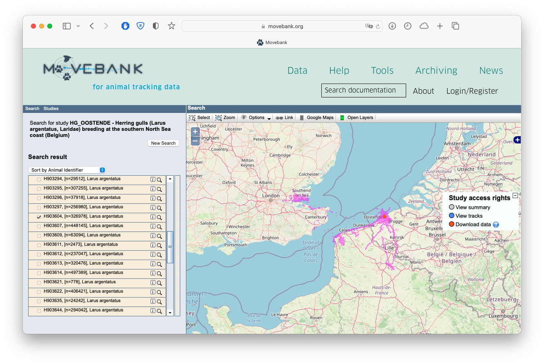Click the help icon beside Download data

point(496,225)
